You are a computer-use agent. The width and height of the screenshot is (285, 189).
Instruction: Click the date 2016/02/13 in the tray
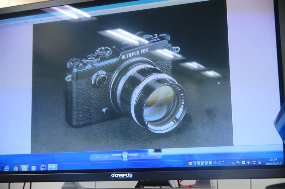(x=274, y=163)
